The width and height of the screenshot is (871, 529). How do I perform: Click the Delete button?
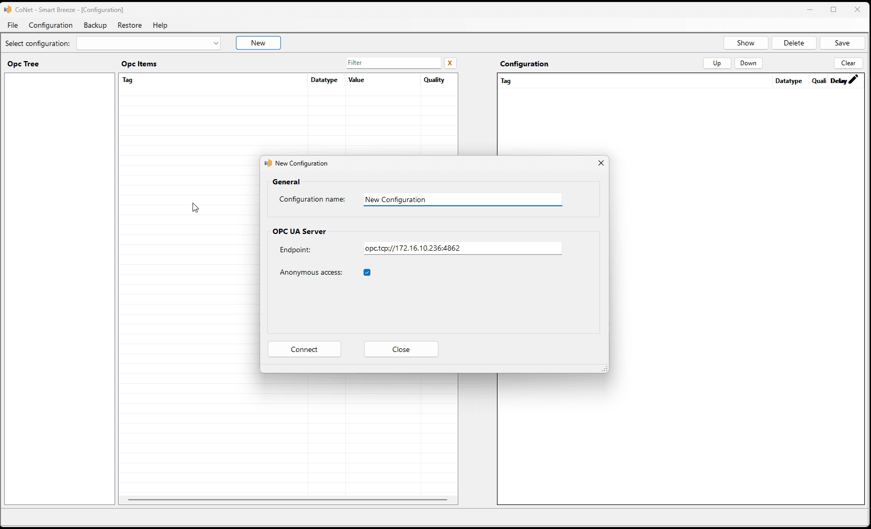[x=794, y=43]
